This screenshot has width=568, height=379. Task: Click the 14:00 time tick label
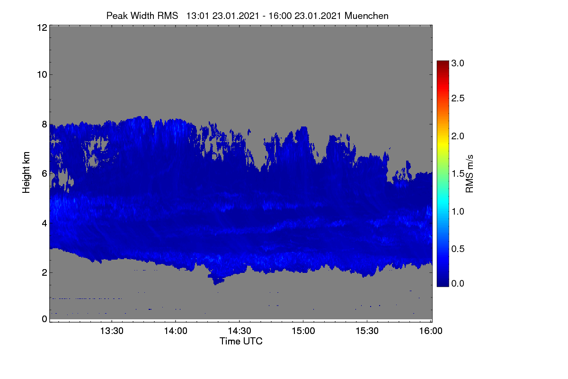coord(176,331)
